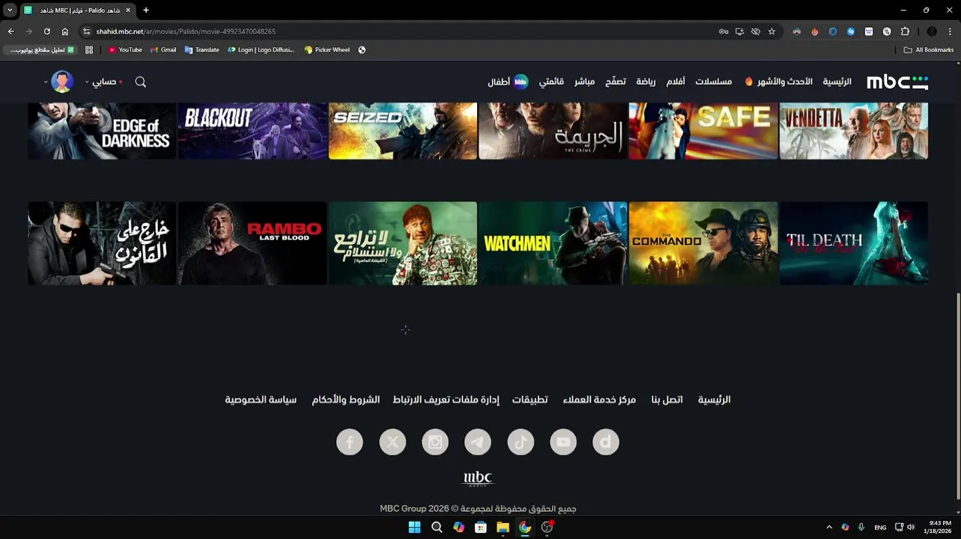Open the Rambo Last Blood movie
The width and height of the screenshot is (961, 539).
tap(252, 243)
